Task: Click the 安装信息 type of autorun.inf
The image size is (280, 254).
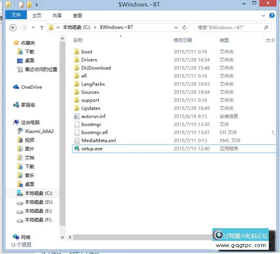Action: (x=229, y=116)
